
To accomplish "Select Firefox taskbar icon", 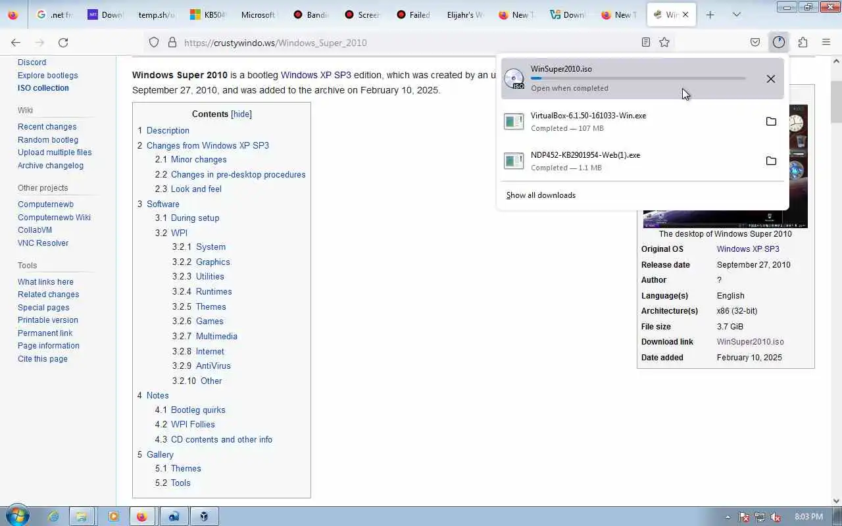I will pos(142,516).
